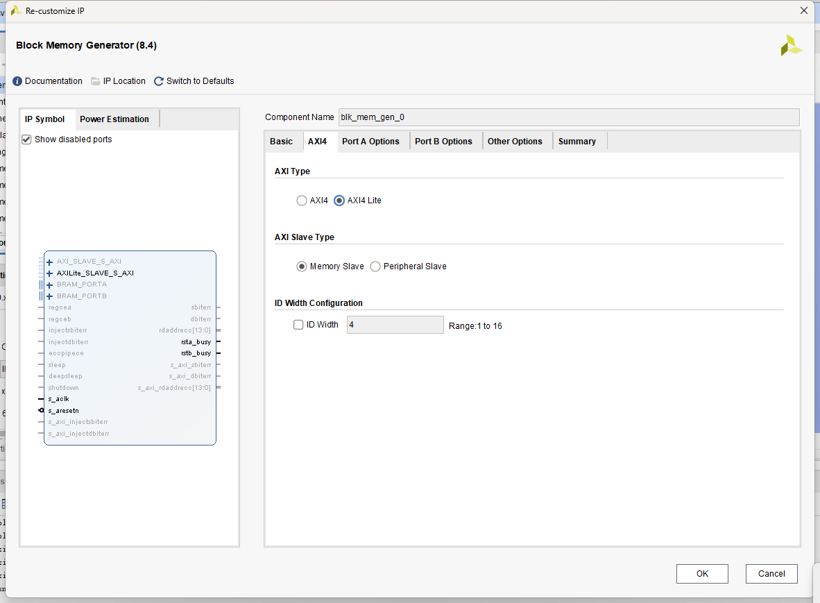Viewport: 820px width, 603px height.
Task: Select the AXI4 radio button
Action: point(301,201)
